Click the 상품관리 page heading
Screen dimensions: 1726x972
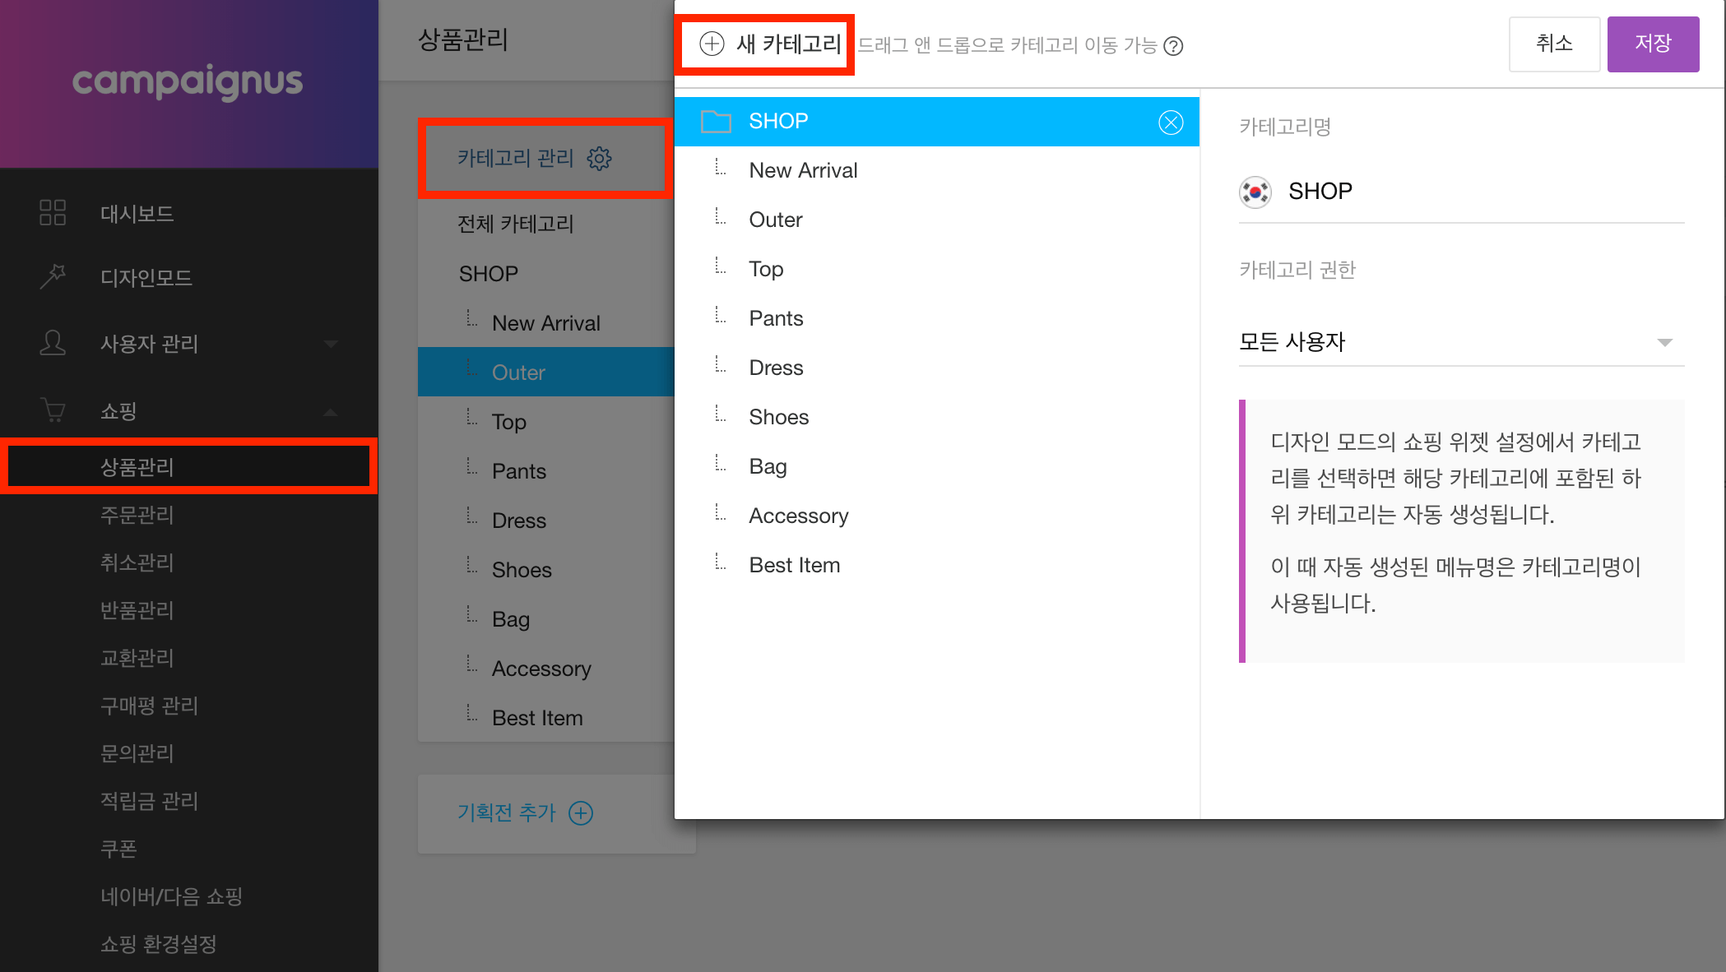pyautogui.click(x=463, y=39)
